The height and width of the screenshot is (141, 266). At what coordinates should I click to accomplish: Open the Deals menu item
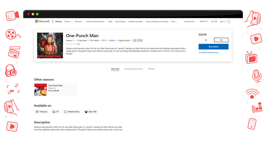coord(110,21)
